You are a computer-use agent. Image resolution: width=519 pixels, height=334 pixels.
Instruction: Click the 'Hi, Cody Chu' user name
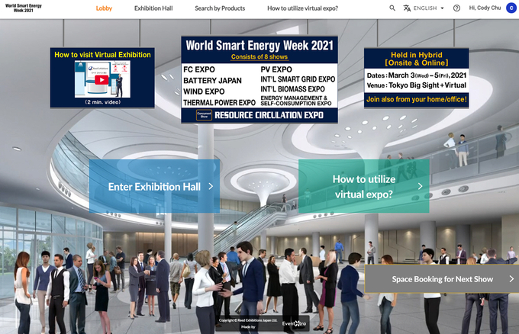point(485,8)
